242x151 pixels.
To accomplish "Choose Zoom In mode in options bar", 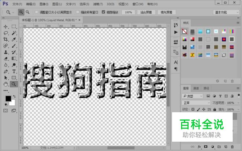I will tap(21, 12).
